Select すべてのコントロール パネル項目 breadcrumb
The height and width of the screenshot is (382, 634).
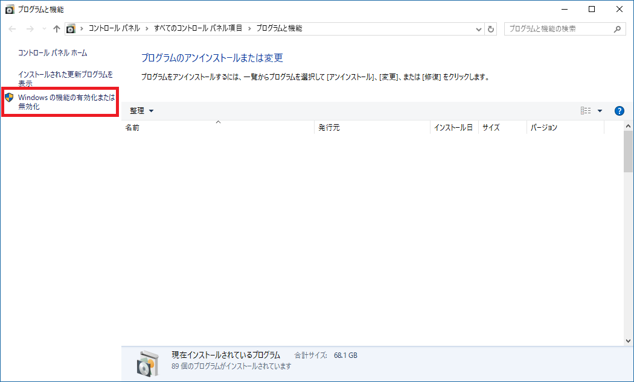pos(197,29)
